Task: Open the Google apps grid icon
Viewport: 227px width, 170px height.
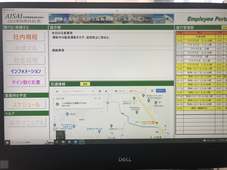Action: [x=152, y=91]
